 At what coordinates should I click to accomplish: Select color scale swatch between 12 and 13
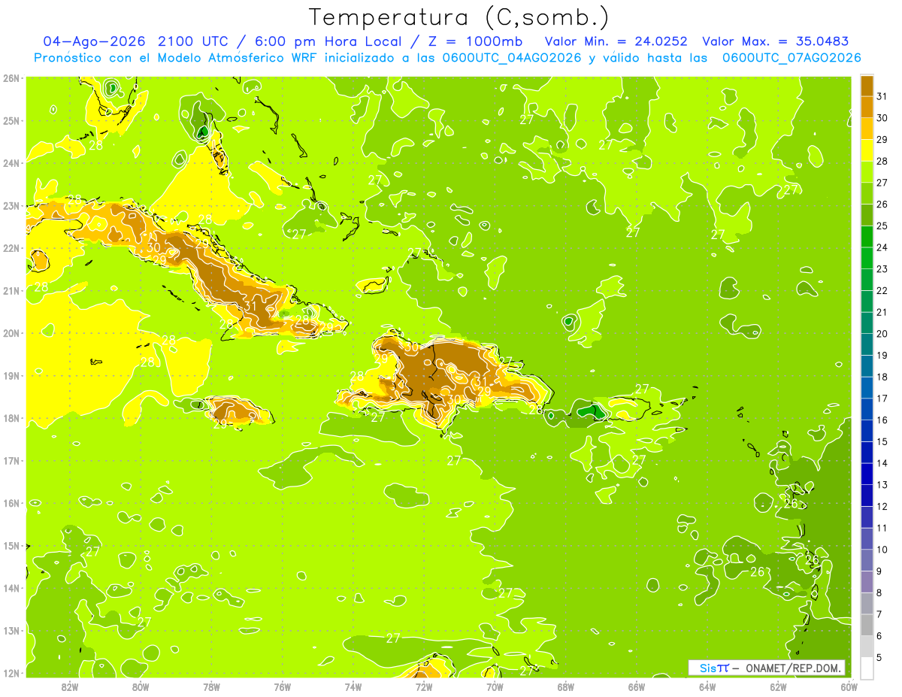(867, 495)
